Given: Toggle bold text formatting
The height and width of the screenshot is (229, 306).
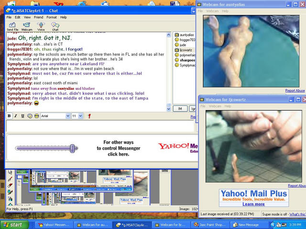Looking at the screenshot, I should click(x=9, y=116).
